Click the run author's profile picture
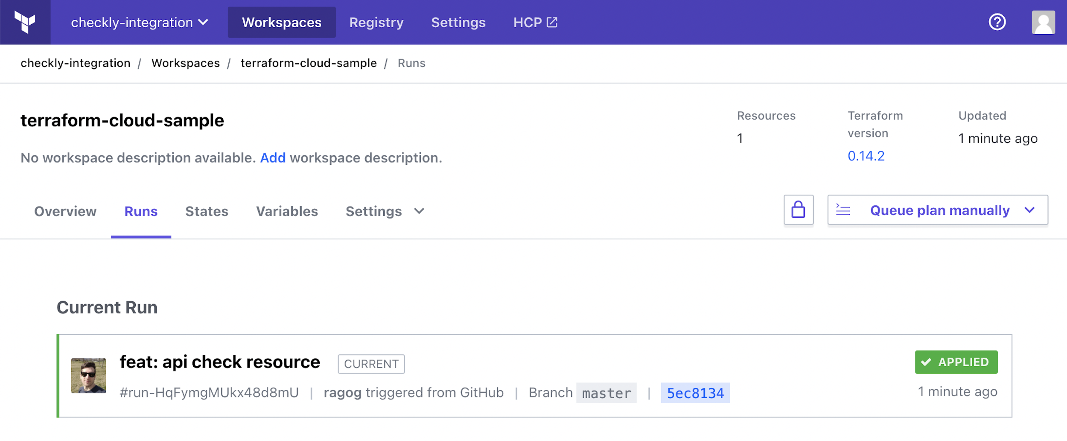This screenshot has height=441, width=1067. 88,376
